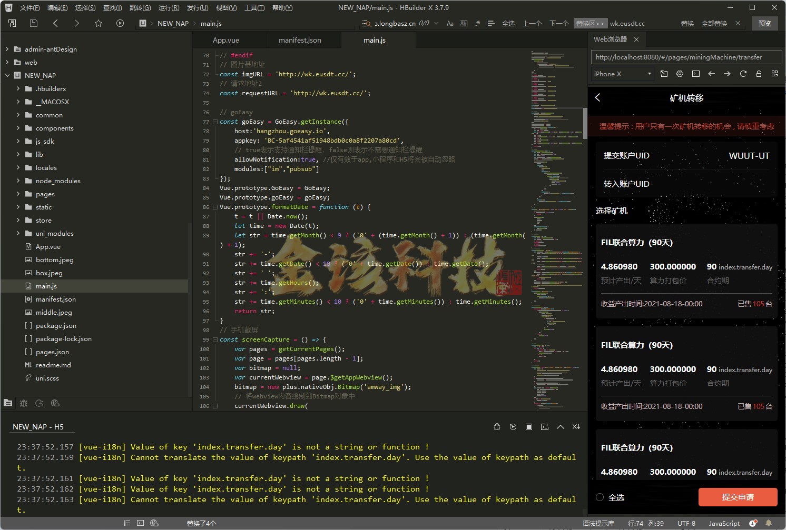Click the browser URL address field
Image resolution: width=786 pixels, height=530 pixels.
684,57
